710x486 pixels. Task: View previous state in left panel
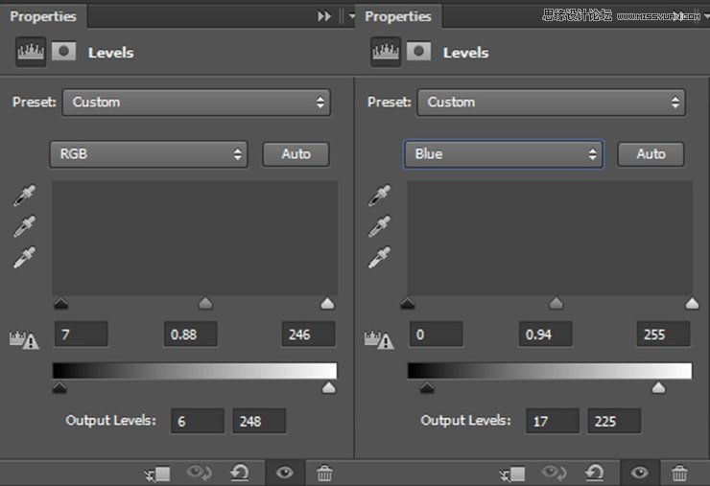(x=199, y=473)
